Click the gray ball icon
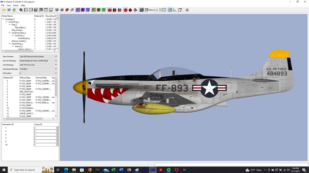The image size is (309, 173). (135, 10)
